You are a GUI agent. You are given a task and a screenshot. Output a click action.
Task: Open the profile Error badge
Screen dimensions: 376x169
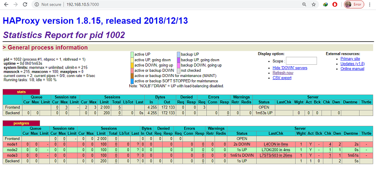[x=354, y=5]
